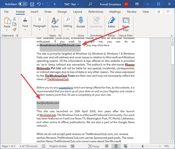Open the Draw tab
The height and width of the screenshot is (149, 175).
[48, 12]
